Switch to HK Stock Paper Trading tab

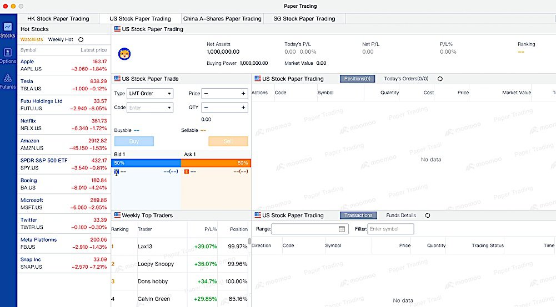pos(58,19)
